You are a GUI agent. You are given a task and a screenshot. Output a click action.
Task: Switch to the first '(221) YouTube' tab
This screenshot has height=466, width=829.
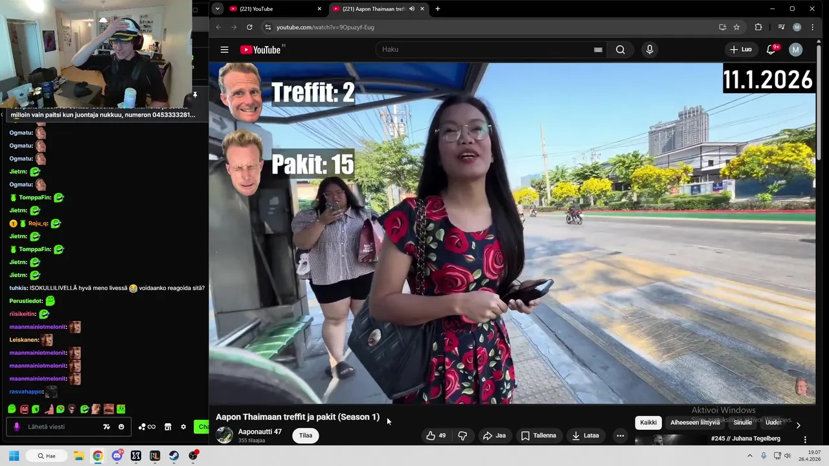[275, 9]
